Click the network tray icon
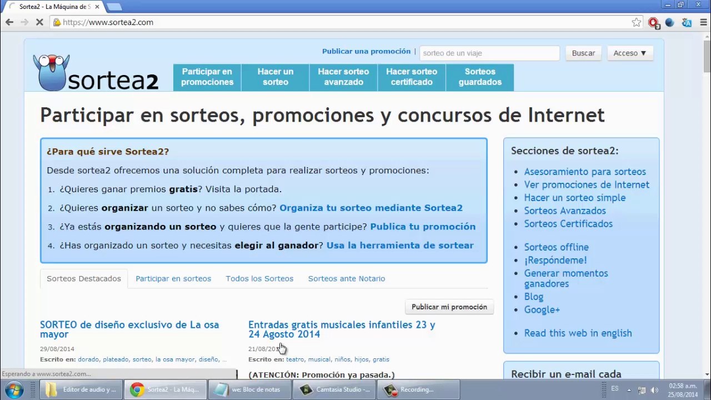The width and height of the screenshot is (711, 400). click(x=642, y=390)
